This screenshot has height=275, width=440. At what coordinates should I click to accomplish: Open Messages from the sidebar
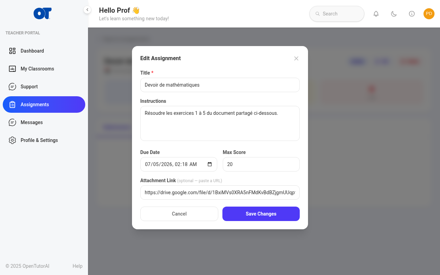click(44, 122)
